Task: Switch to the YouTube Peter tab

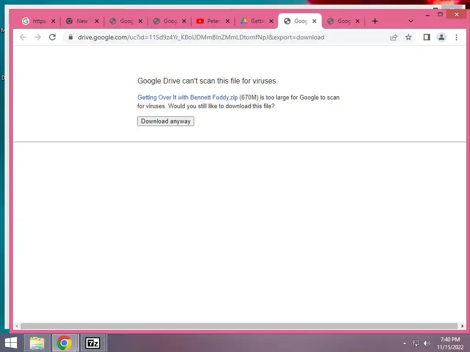Action: pyautogui.click(x=209, y=21)
